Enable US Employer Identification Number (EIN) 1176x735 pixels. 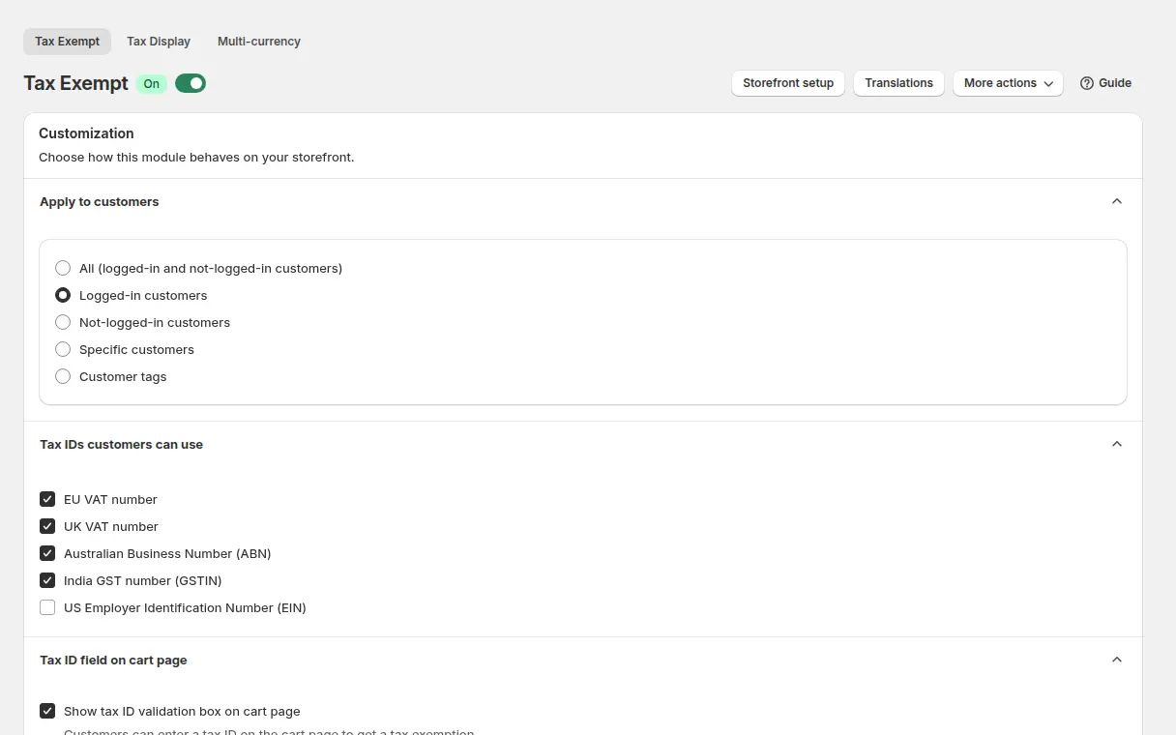tap(47, 607)
